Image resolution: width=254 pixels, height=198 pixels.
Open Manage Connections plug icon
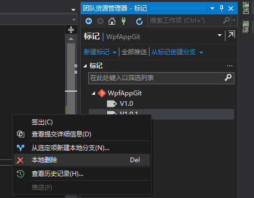[124, 21]
